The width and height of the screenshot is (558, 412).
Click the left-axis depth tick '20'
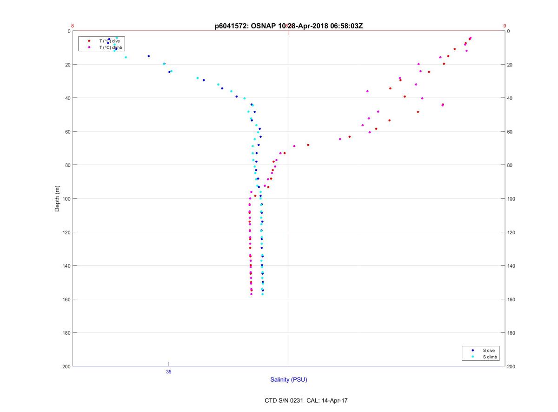67,65
